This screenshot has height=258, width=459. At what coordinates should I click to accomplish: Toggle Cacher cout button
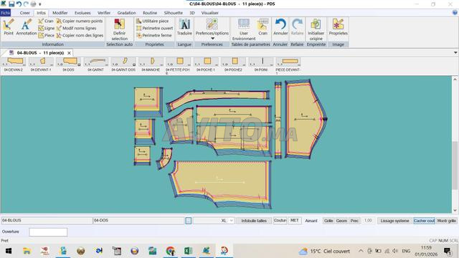point(424,221)
